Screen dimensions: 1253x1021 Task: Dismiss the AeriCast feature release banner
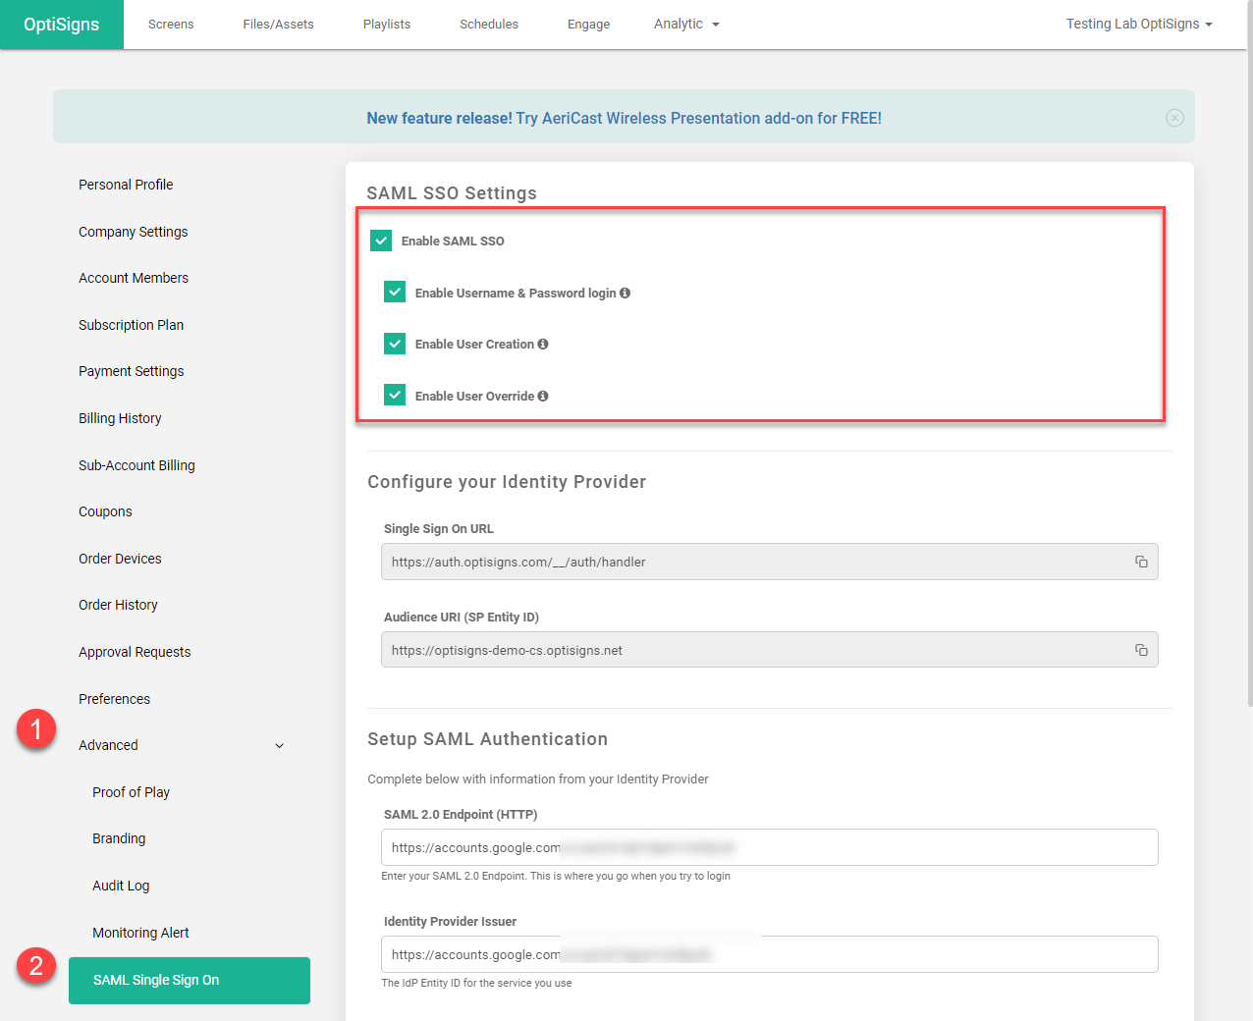1174,118
